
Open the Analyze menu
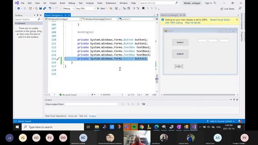click(x=90, y=3)
